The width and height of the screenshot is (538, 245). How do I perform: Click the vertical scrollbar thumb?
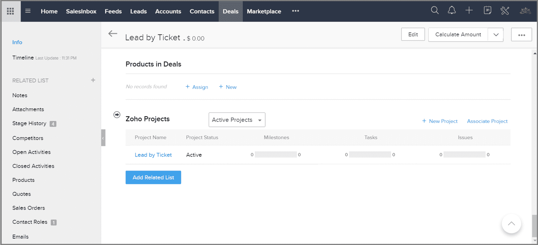(535, 226)
